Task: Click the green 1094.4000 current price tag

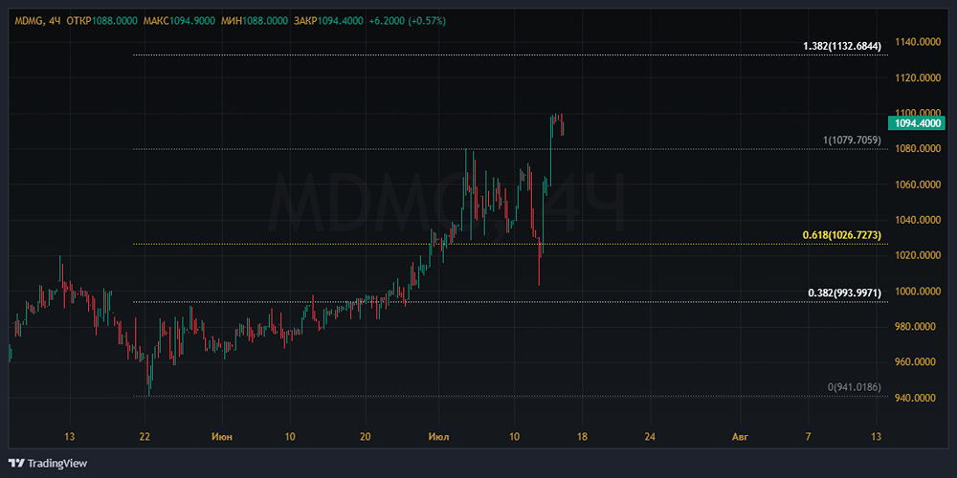Action: pyautogui.click(x=919, y=123)
